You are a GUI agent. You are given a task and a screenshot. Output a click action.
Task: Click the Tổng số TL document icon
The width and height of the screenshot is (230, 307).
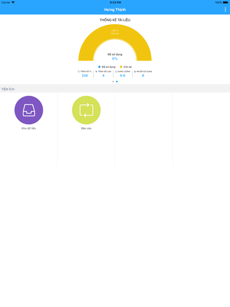[79, 72]
